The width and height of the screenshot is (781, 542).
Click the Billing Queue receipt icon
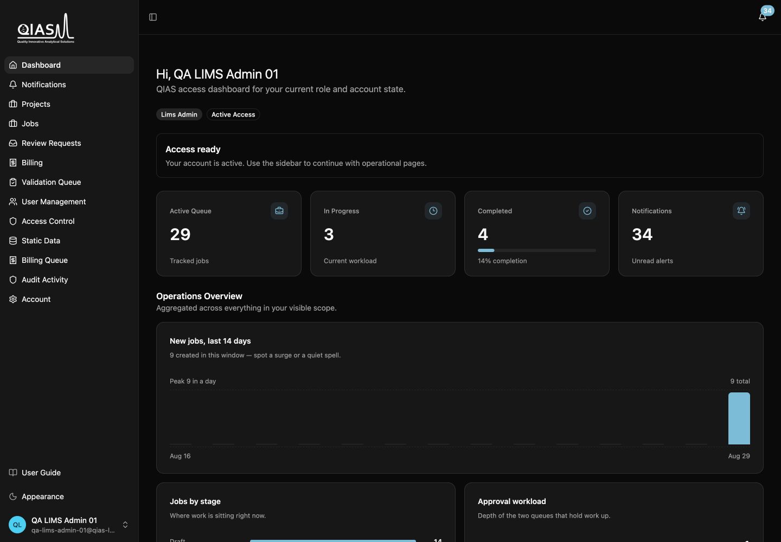click(13, 260)
